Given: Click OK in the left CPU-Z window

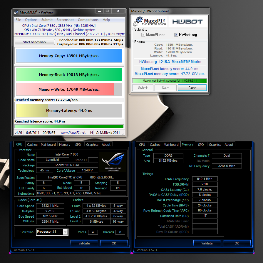Looking at the screenshot, I should [114, 243].
